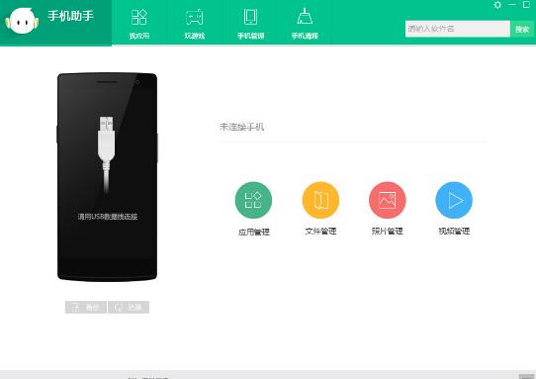Click the gray backup button under phone

pyautogui.click(x=86, y=307)
